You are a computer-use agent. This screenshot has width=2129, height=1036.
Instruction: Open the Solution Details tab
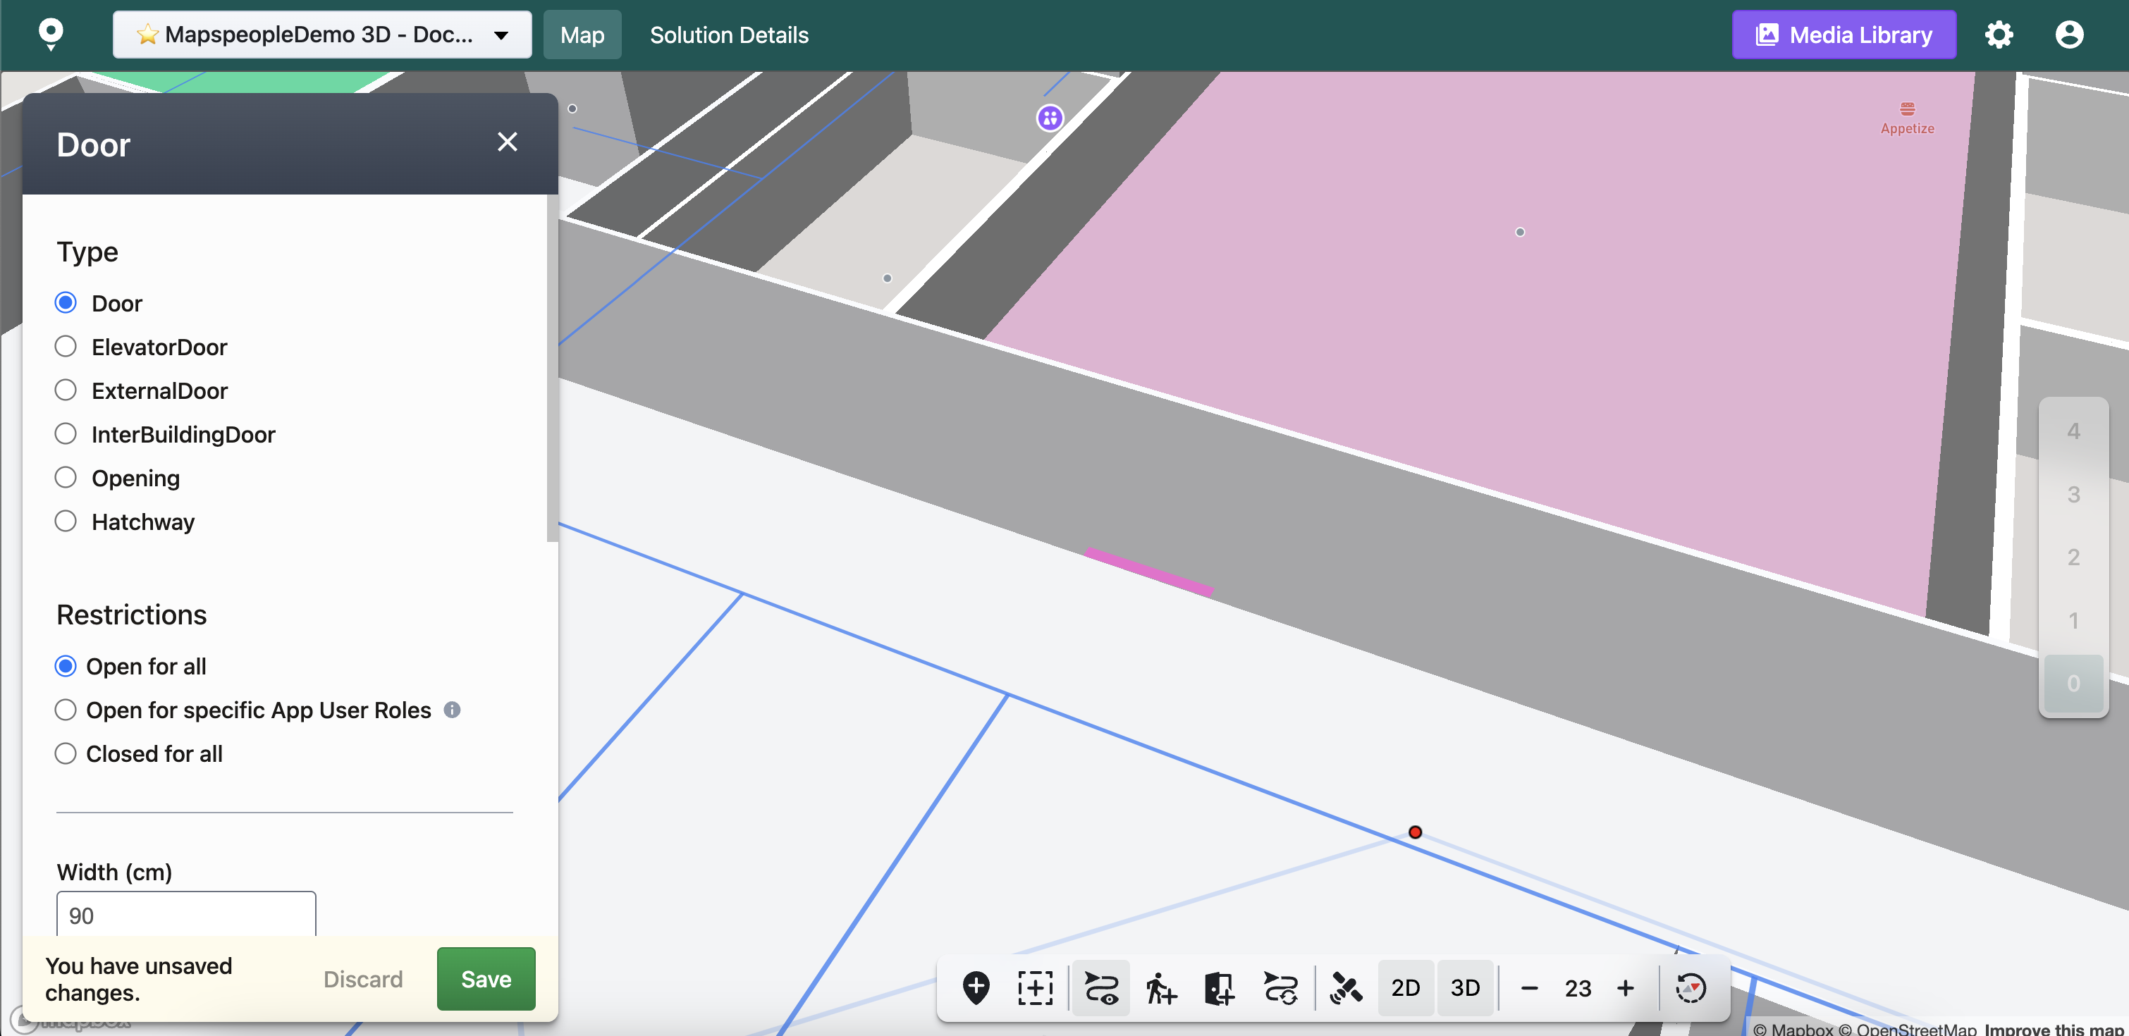pos(729,35)
